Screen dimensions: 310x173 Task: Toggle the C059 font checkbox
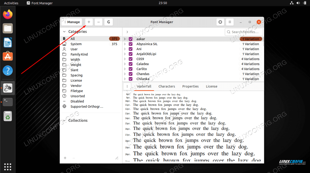[130, 59]
